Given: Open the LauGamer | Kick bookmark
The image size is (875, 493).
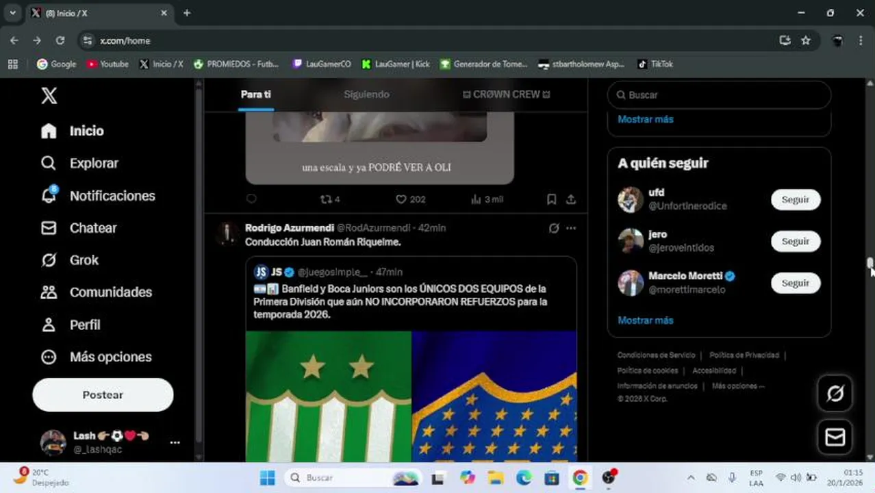Looking at the screenshot, I should (x=396, y=64).
